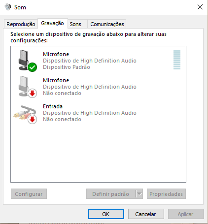Click the microphone level meter bars
The height and width of the screenshot is (224, 208).
tap(177, 60)
